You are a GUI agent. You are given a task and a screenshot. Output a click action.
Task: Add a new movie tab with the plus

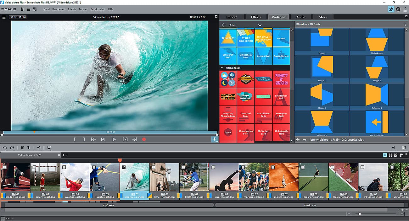63,155
